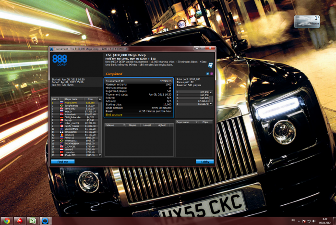Click the 888poker logo
Screen dimensions: 336x225
pos(60,59)
